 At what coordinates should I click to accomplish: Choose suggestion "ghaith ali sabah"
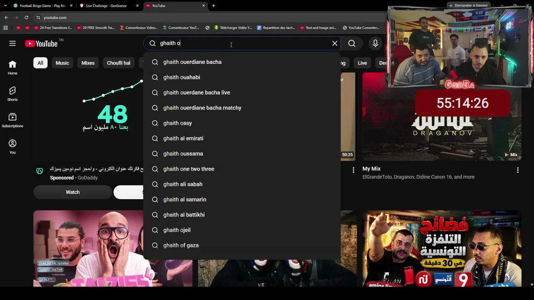click(x=242, y=184)
